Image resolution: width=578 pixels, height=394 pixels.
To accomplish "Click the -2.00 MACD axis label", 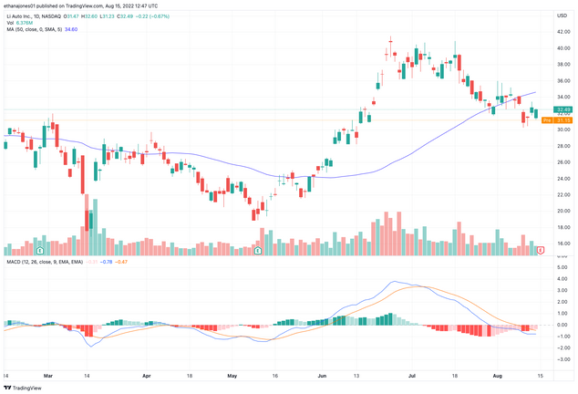I will [562, 347].
